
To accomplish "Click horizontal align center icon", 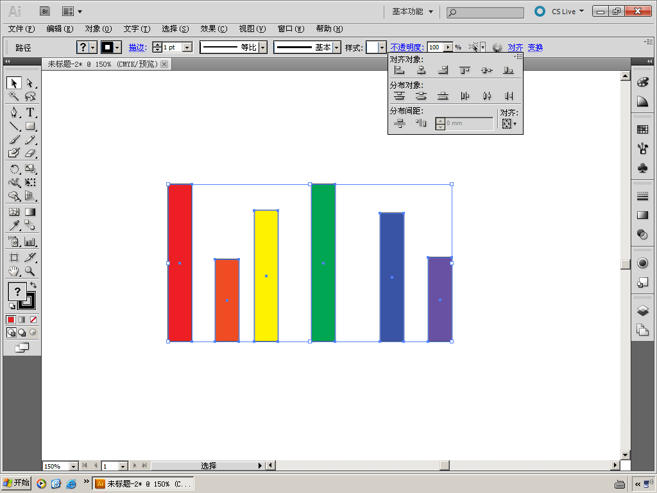I will click(421, 71).
